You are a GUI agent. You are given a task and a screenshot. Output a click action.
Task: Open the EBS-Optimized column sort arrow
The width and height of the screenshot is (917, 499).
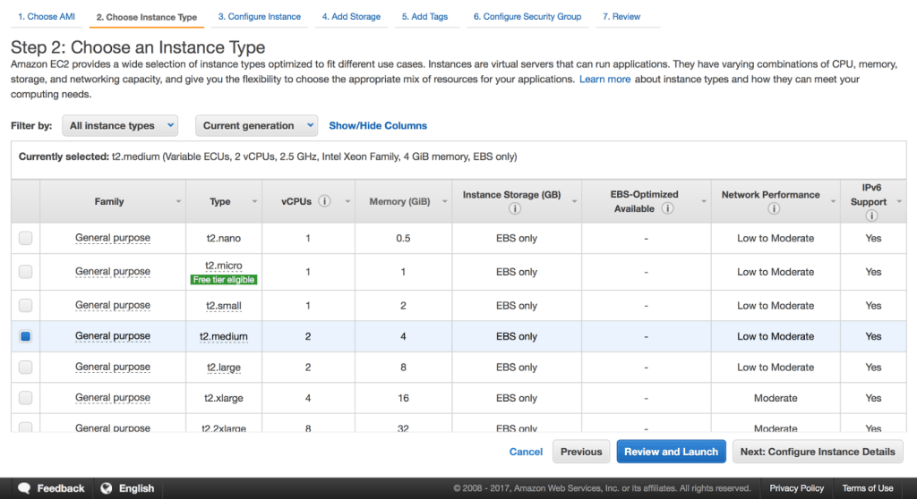(x=704, y=201)
